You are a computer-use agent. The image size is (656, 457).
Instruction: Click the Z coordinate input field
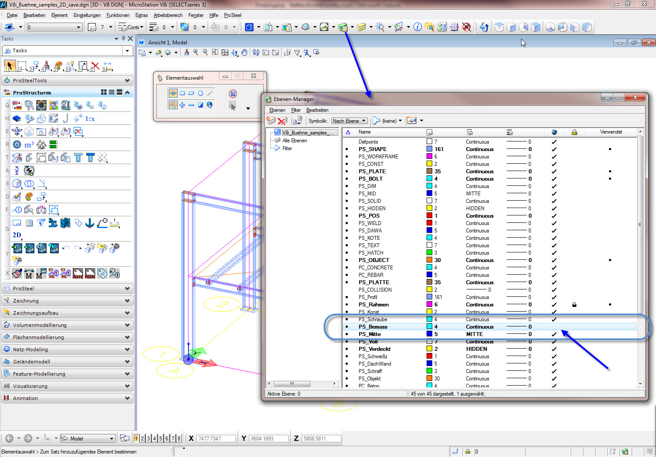(x=321, y=438)
